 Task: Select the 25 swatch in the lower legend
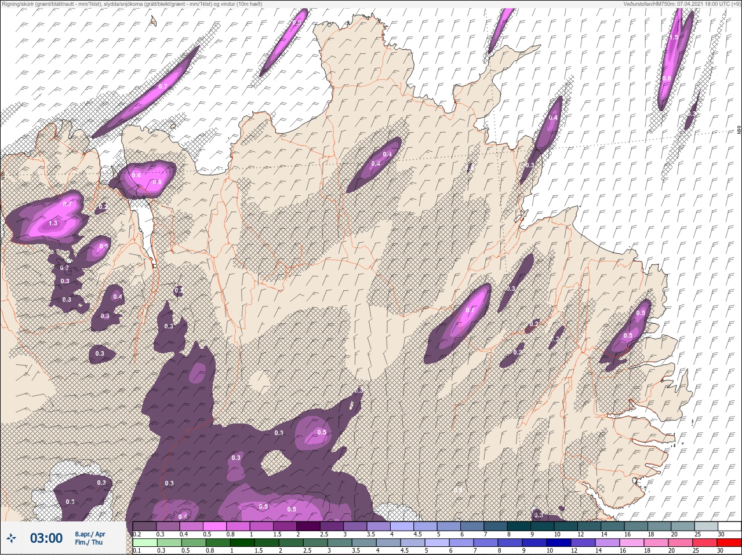pos(705,543)
